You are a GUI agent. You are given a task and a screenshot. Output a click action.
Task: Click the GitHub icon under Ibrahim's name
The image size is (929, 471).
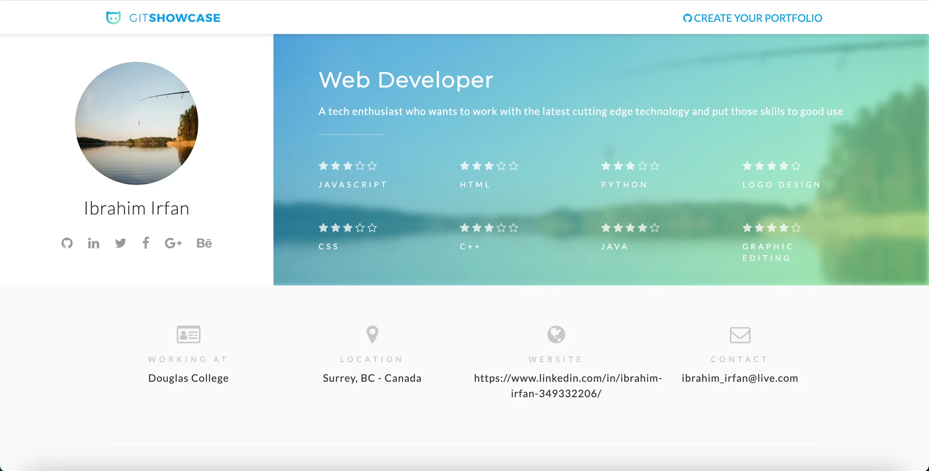tap(67, 243)
